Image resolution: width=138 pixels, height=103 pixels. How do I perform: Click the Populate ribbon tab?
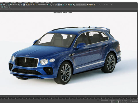[x=6, y=9]
